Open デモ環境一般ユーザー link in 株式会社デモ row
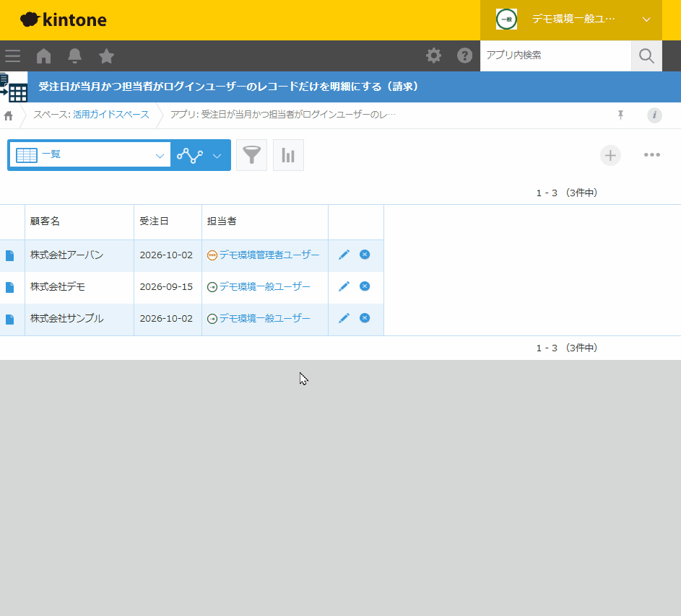681x616 pixels. (x=264, y=286)
